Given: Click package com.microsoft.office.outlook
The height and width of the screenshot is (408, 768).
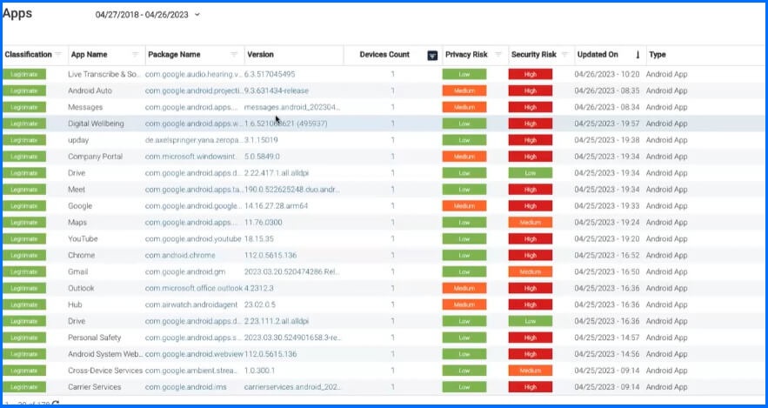Looking at the screenshot, I should click(x=194, y=288).
